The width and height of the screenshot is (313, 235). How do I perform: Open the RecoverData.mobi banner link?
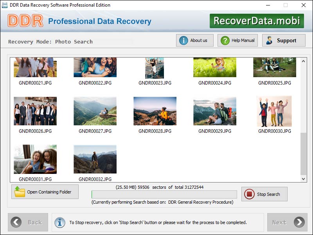pyautogui.click(x=257, y=21)
